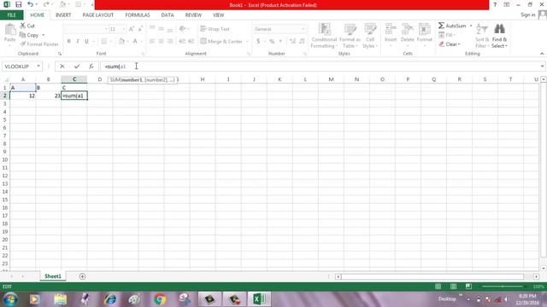Confirm formula with checkmark icon

coord(77,67)
